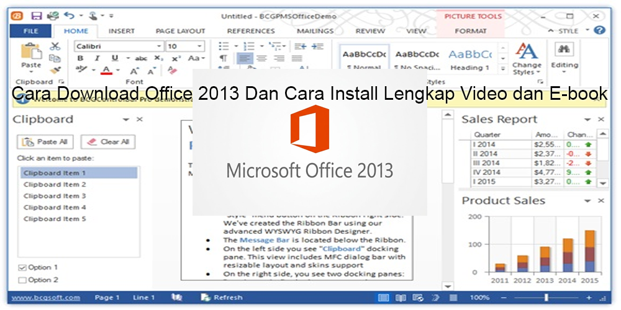Open the font color dropdown arrow

[117, 71]
